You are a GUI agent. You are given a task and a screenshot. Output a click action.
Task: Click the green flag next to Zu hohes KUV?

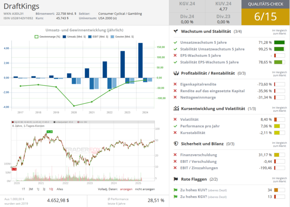click(x=176, y=190)
